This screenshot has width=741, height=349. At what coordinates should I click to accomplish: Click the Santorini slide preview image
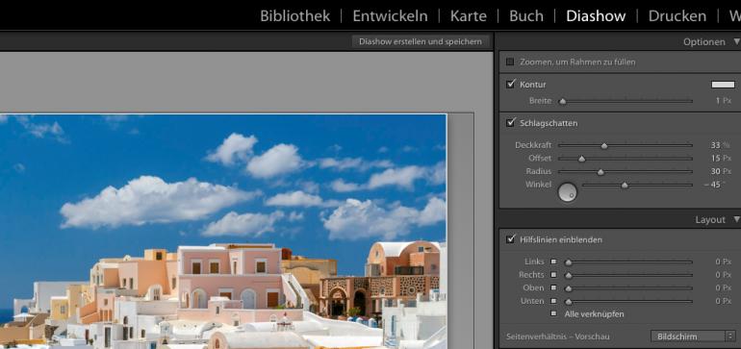223,232
